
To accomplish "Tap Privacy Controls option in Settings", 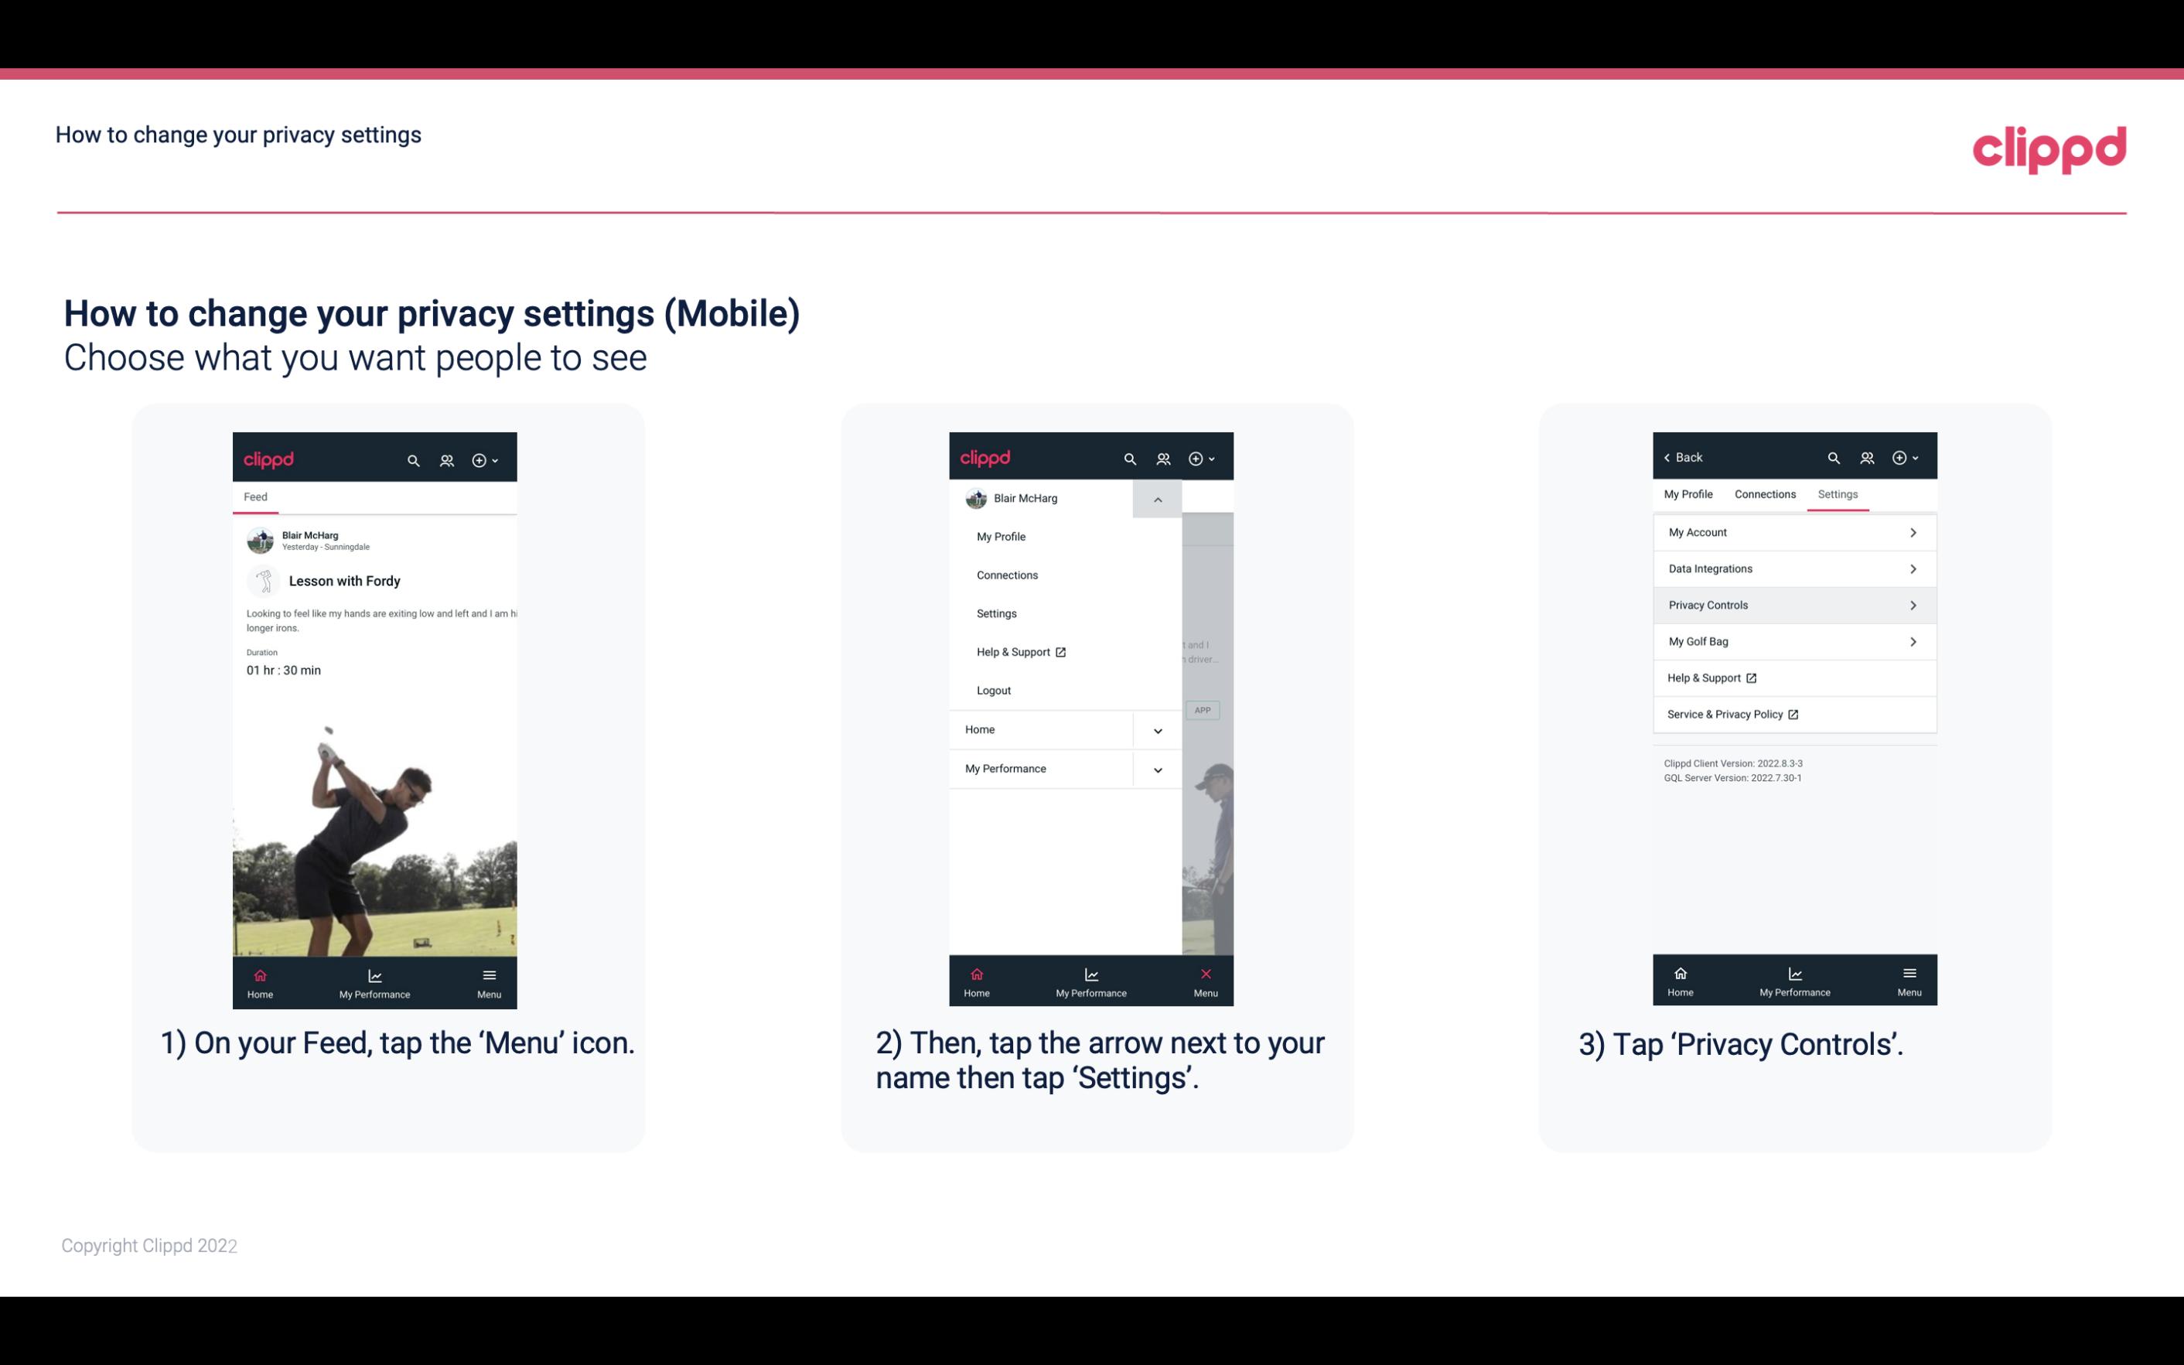I will point(1793,604).
